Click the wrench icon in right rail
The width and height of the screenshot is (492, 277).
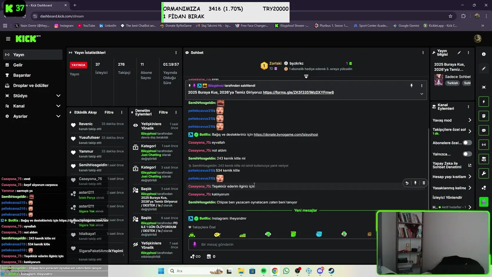[x=484, y=173]
